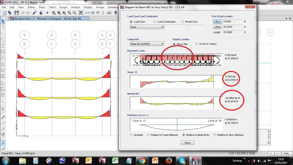Click the Length field 53.5000

pos(233,32)
